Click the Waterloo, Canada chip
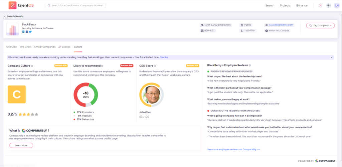Viewport: 342px width, 167px height. click(277, 31)
